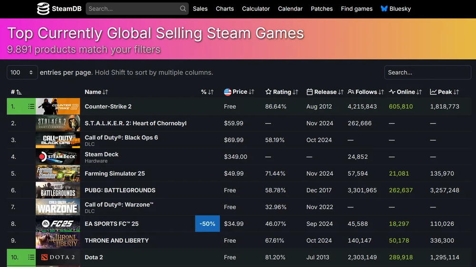Click the list icon on the Dota 2 row
This screenshot has height=267, width=476.
pyautogui.click(x=31, y=257)
